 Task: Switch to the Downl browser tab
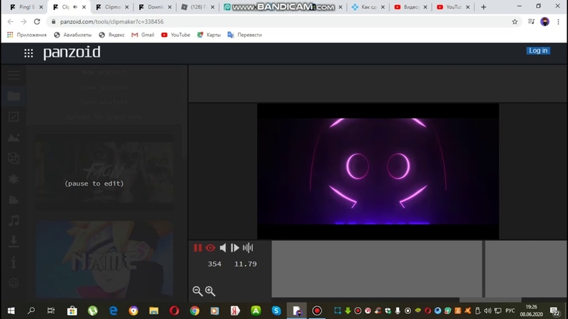pos(155,7)
